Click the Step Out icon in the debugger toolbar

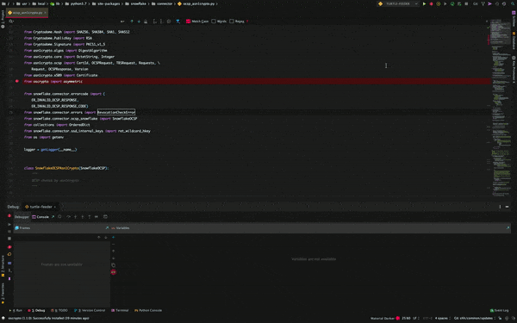90,216
